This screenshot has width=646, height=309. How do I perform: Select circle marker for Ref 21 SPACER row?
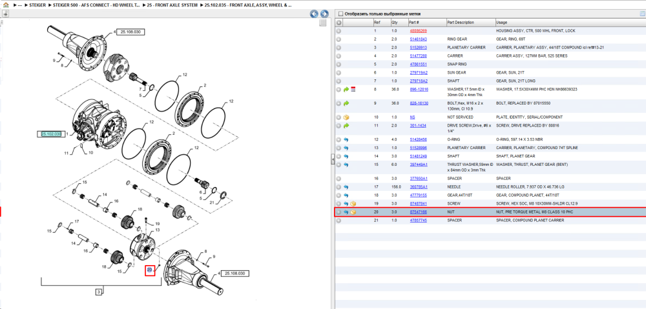pos(339,221)
